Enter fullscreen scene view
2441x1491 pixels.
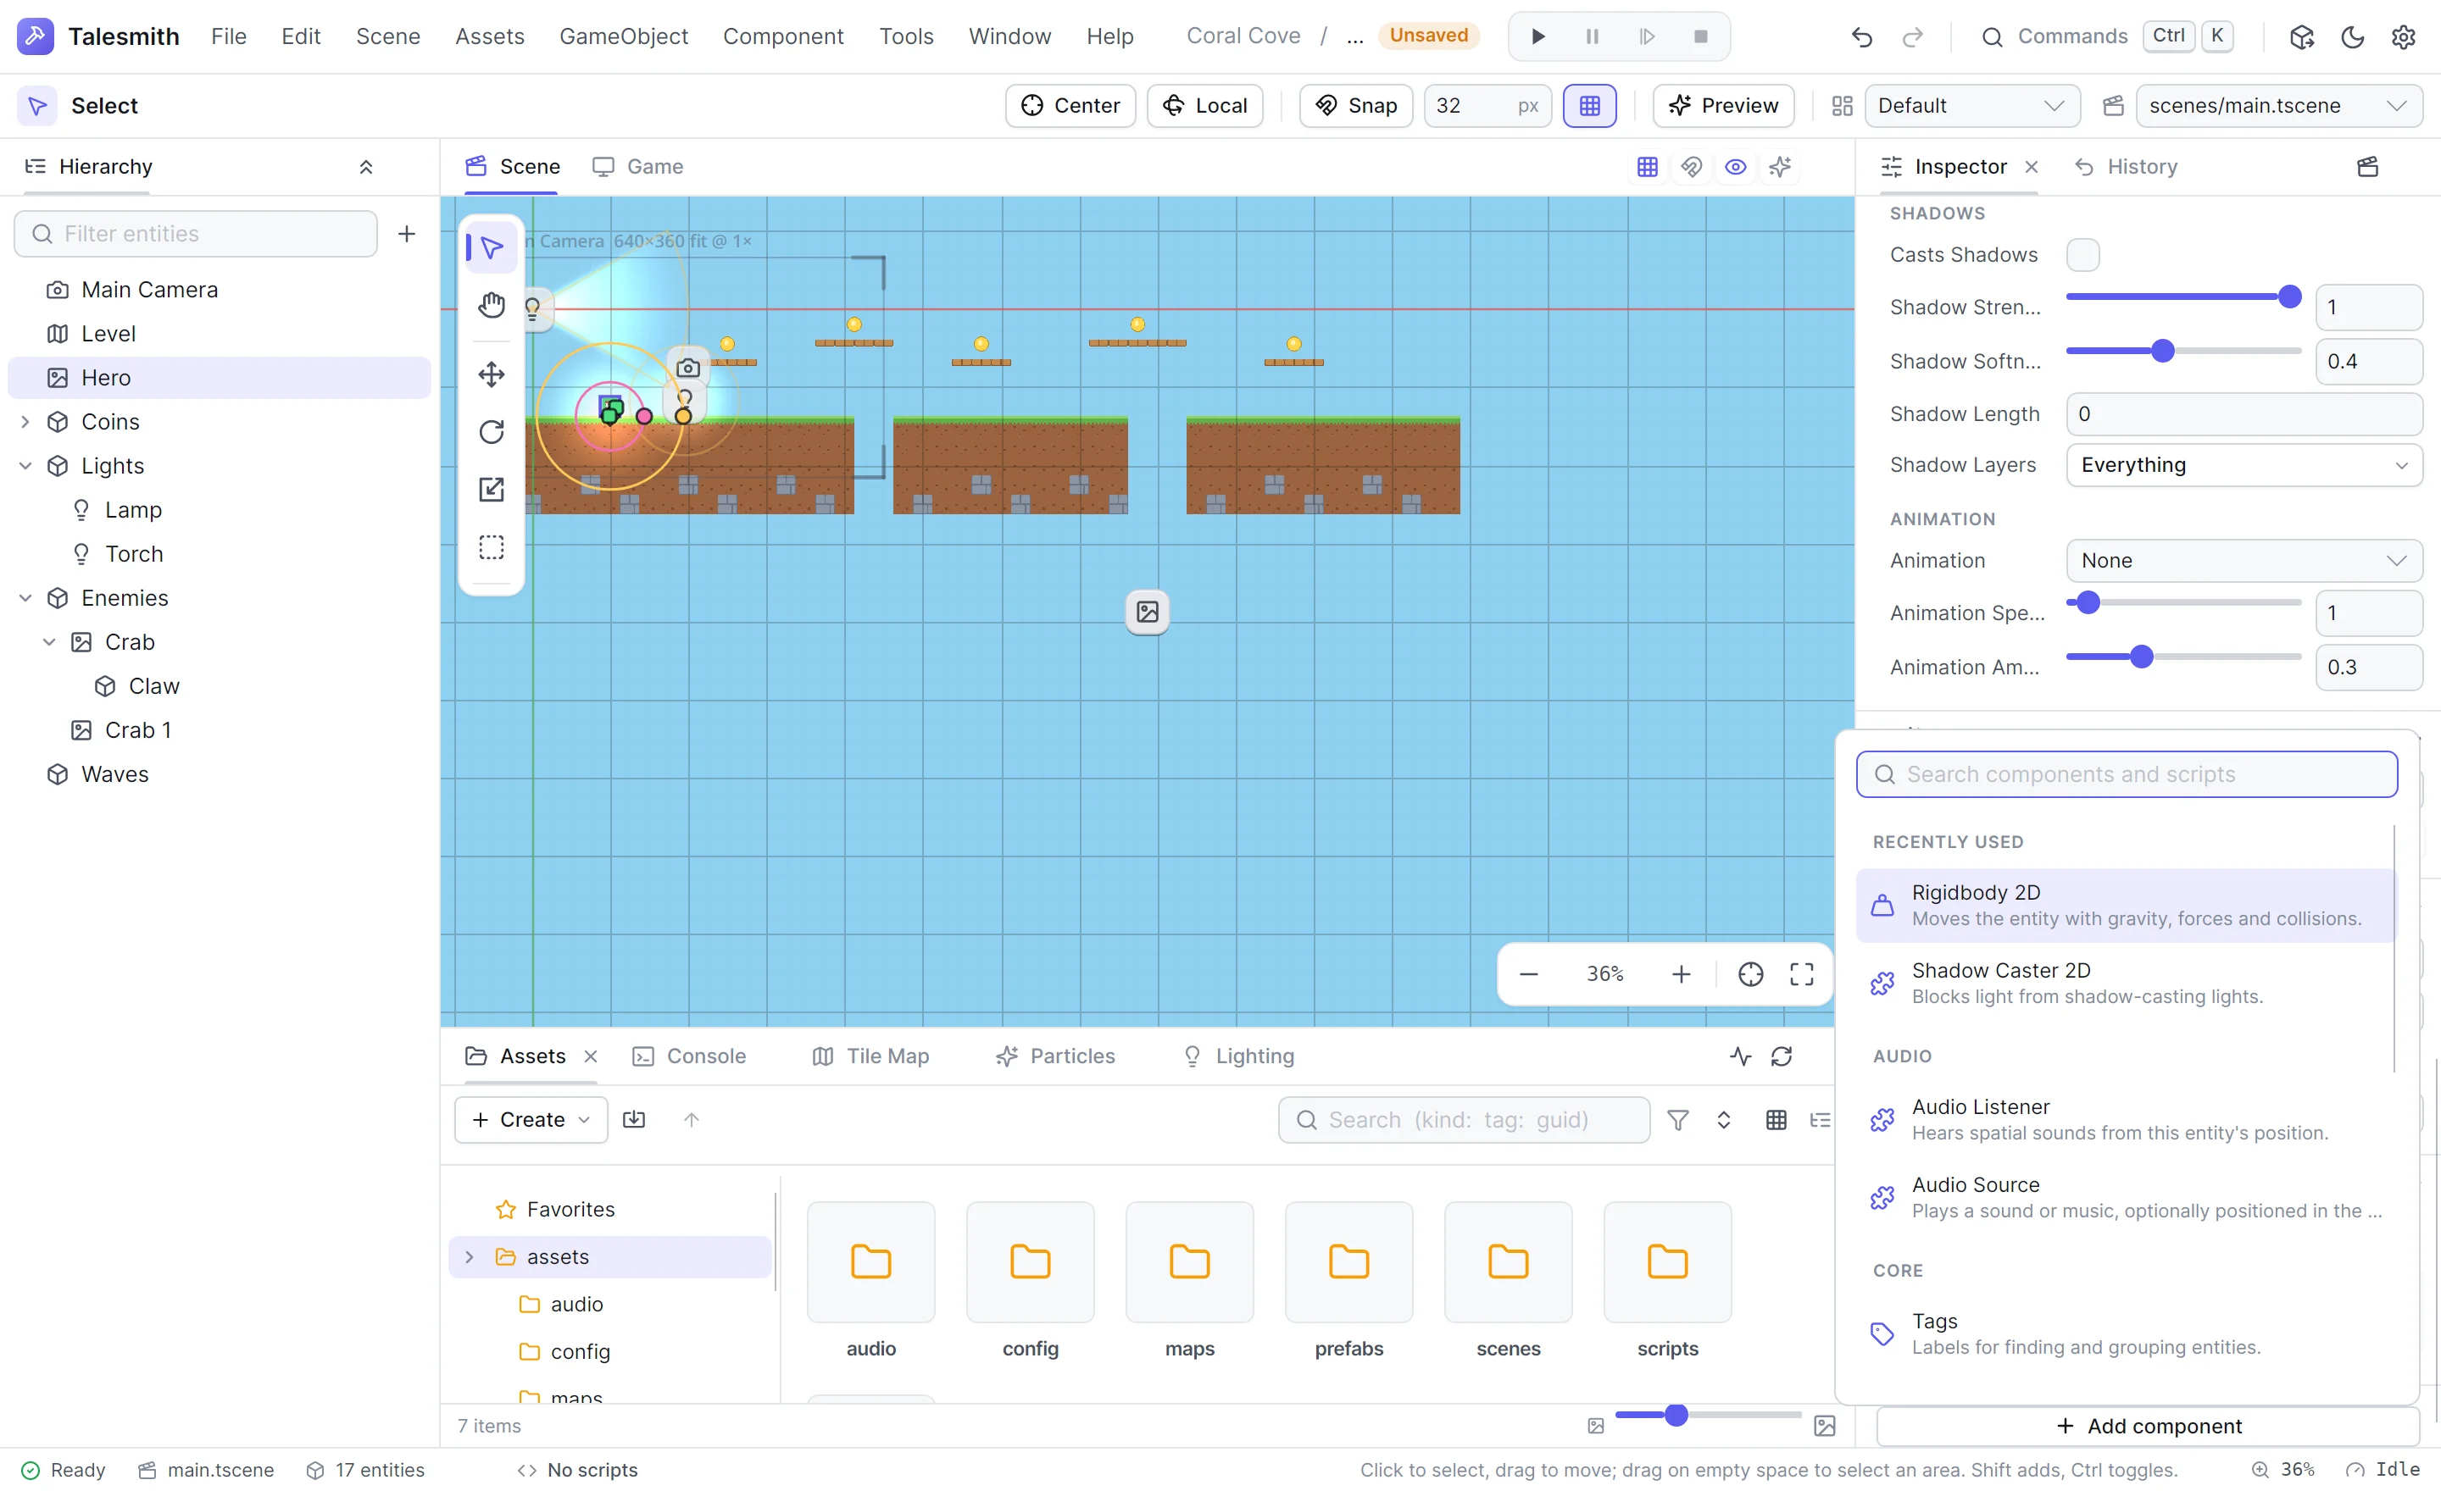[x=1801, y=974]
